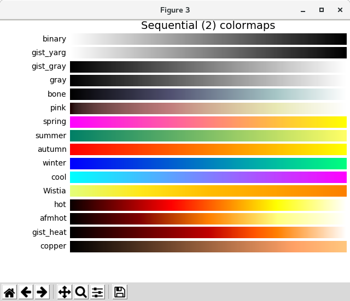Click the 'spring' label text

(55, 122)
